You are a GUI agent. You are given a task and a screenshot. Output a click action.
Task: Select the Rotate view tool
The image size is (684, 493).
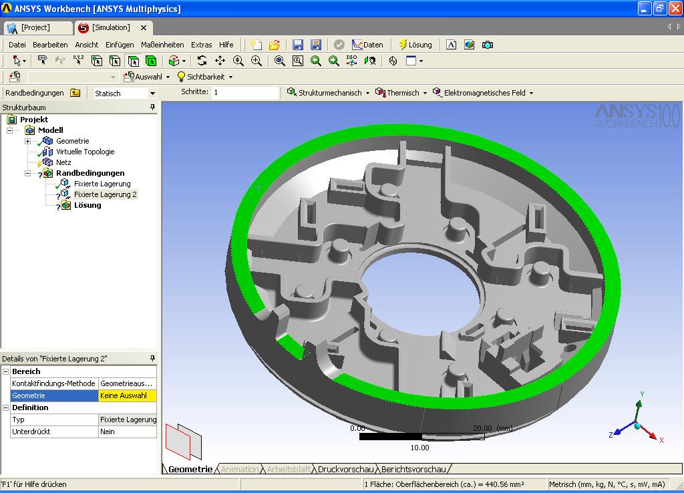(x=202, y=61)
